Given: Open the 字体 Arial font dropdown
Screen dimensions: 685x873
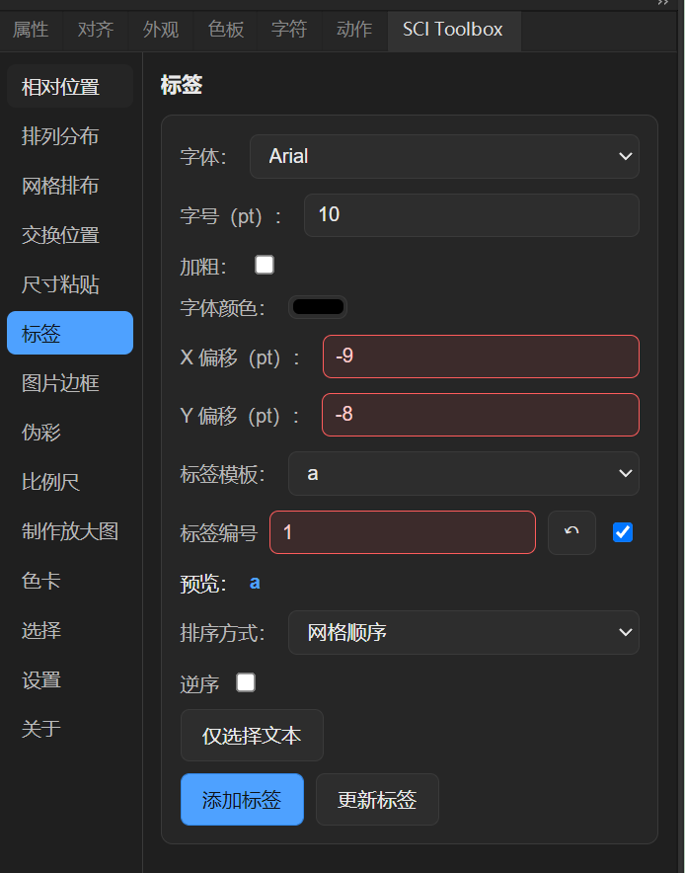Looking at the screenshot, I should 444,156.
